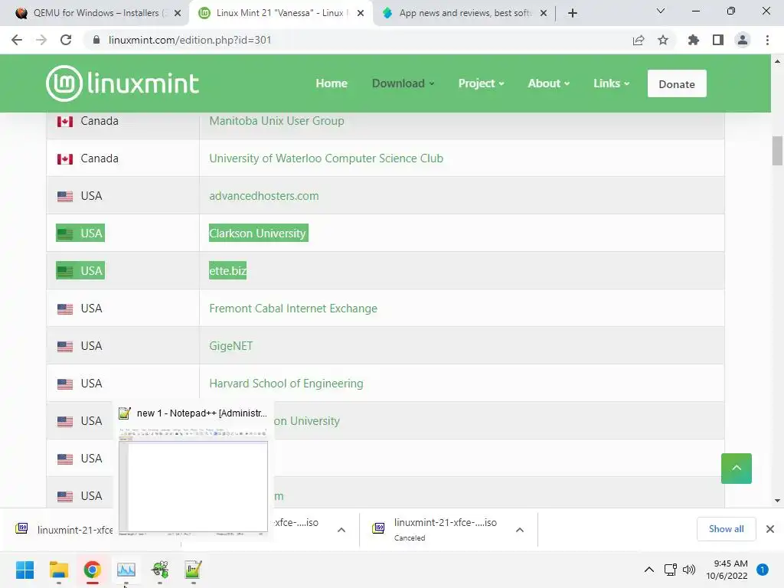Expand options for middle ISO download
The image size is (784, 588).
[341, 530]
